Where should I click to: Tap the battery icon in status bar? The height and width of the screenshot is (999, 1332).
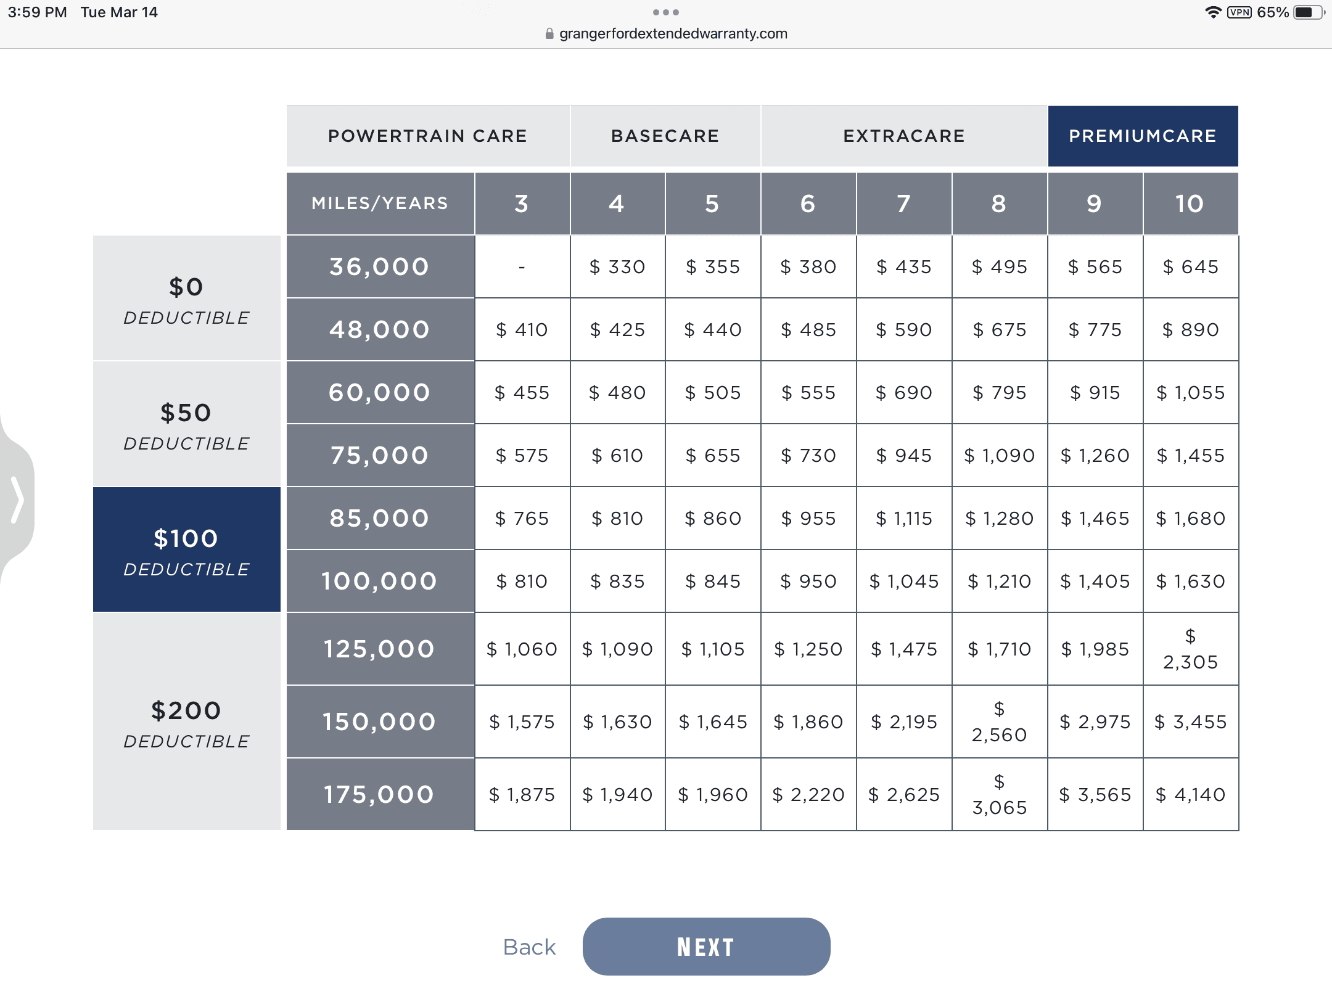coord(1309,12)
